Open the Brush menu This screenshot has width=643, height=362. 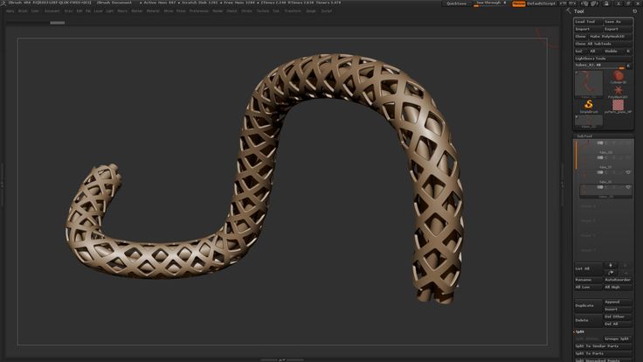23,11
